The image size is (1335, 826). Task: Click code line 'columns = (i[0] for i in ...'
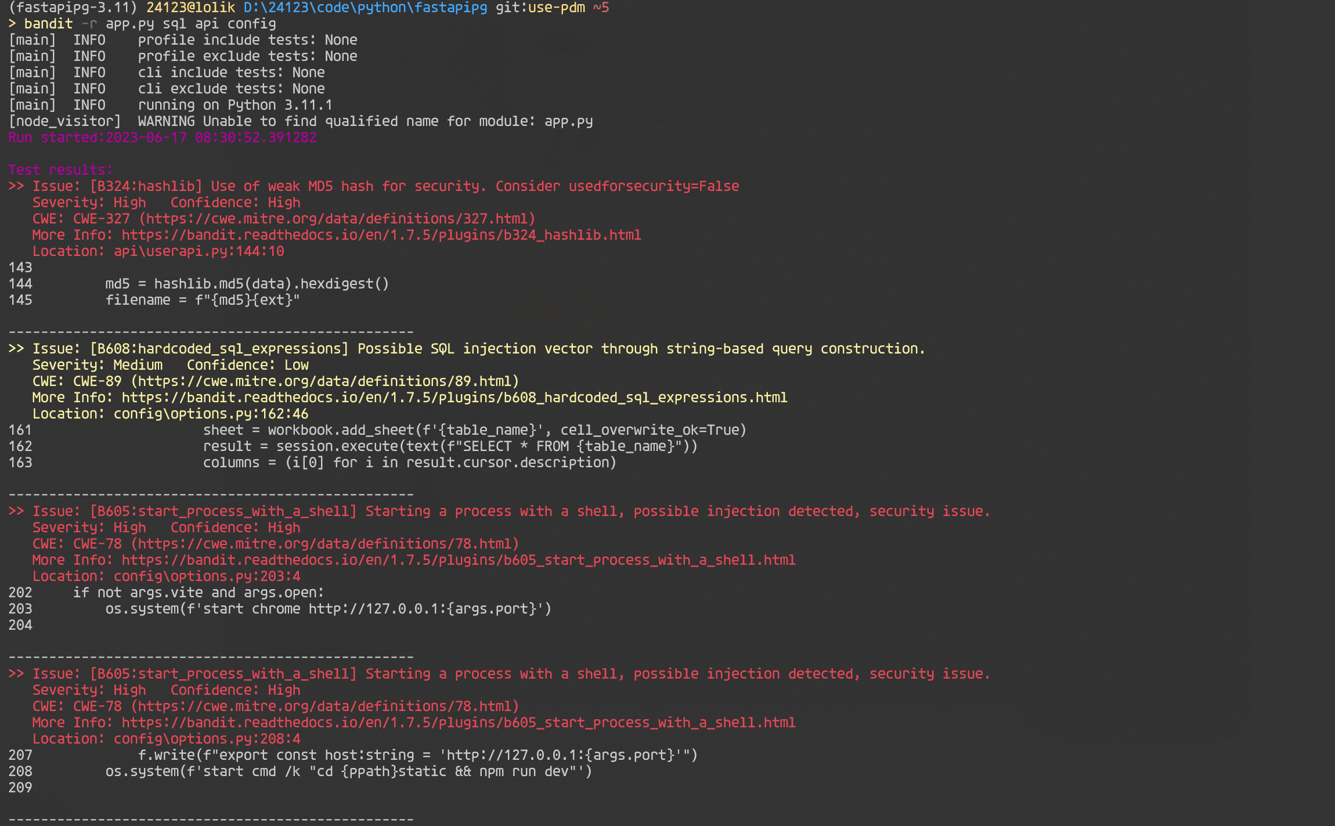pyautogui.click(x=410, y=463)
